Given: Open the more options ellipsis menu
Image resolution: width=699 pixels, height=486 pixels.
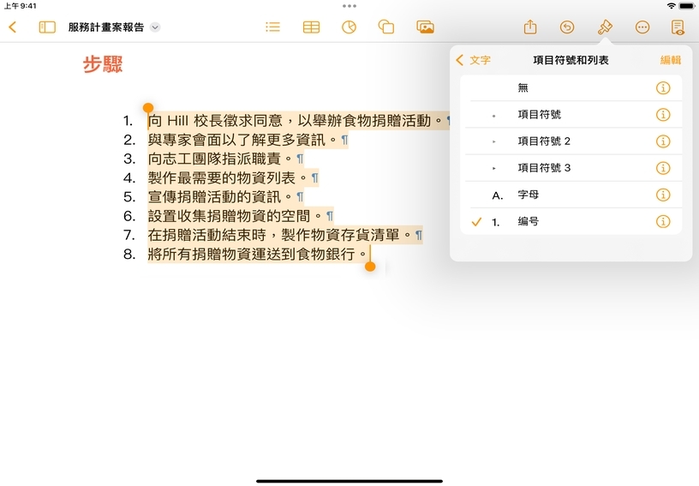Looking at the screenshot, I should (642, 27).
